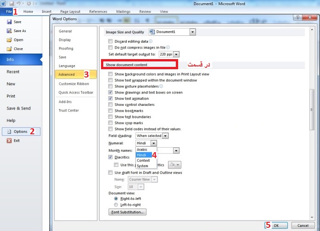This screenshot has width=320, height=231.
Task: Customize Quick Access Toolbar dropdown arrow
Action: pos(36,4)
